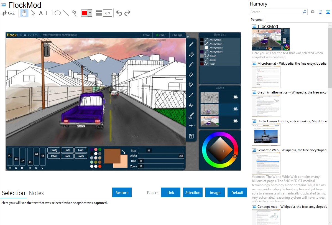Open the Microformat Wikipedia snapshot thumbnail
The image size is (332, 225).
pyautogui.click(x=266, y=77)
